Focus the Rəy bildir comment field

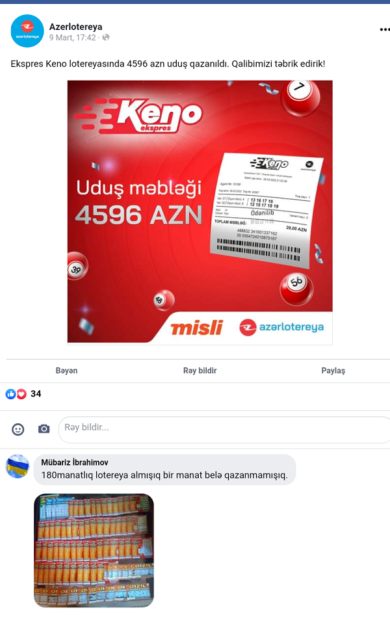point(224,429)
